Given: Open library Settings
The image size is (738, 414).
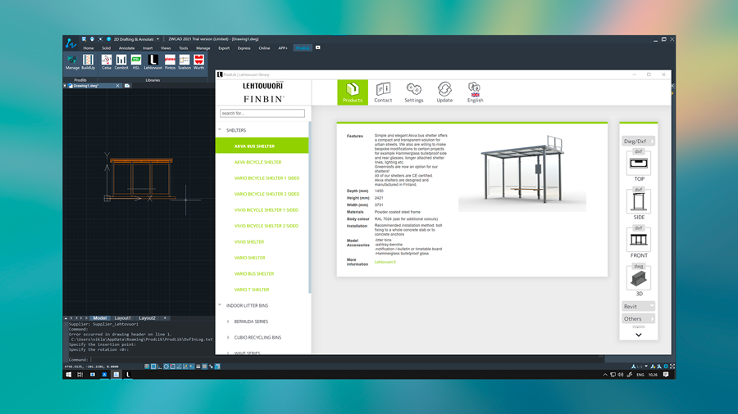Looking at the screenshot, I should [414, 92].
